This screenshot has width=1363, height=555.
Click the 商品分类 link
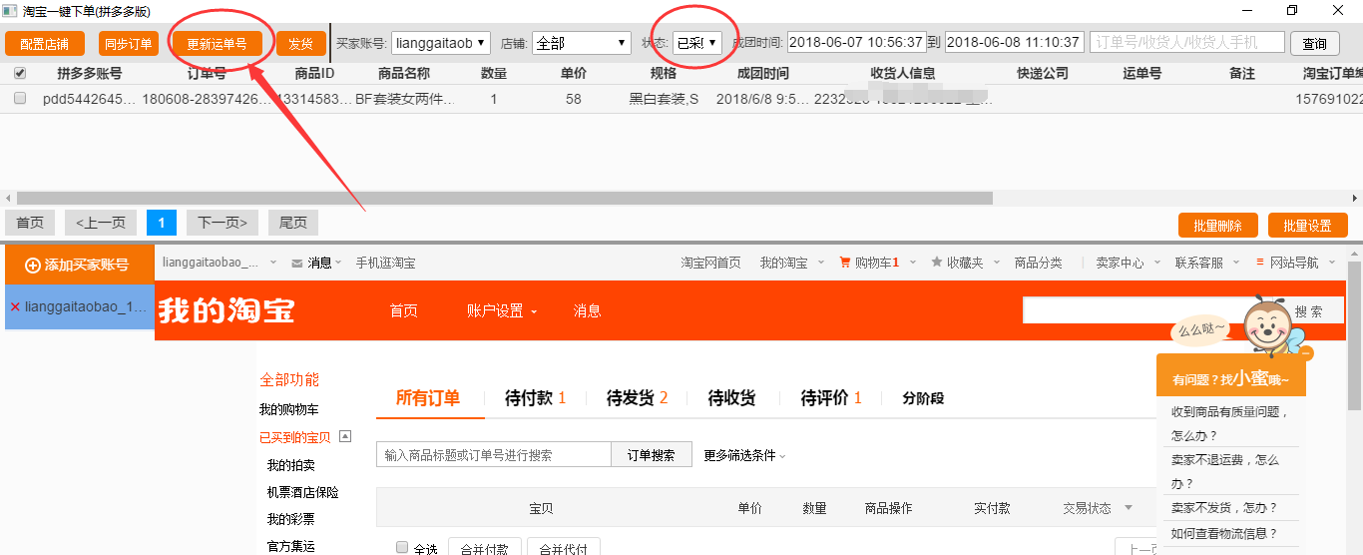(1039, 263)
